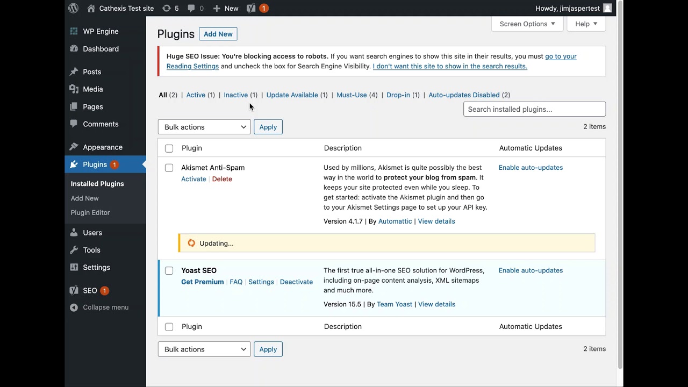Image resolution: width=688 pixels, height=387 pixels.
Task: Click the SEO notification badge in sidebar
Action: point(104,290)
